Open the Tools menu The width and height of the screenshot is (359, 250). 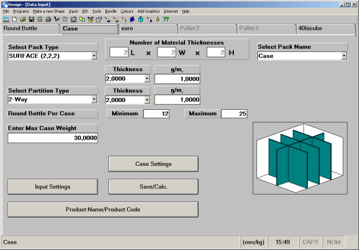click(x=96, y=11)
